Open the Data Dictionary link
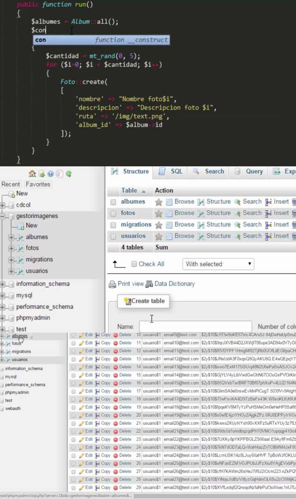The image size is (296, 499). [x=175, y=284]
